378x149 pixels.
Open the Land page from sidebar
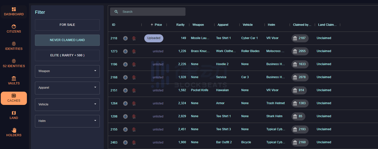click(14, 115)
